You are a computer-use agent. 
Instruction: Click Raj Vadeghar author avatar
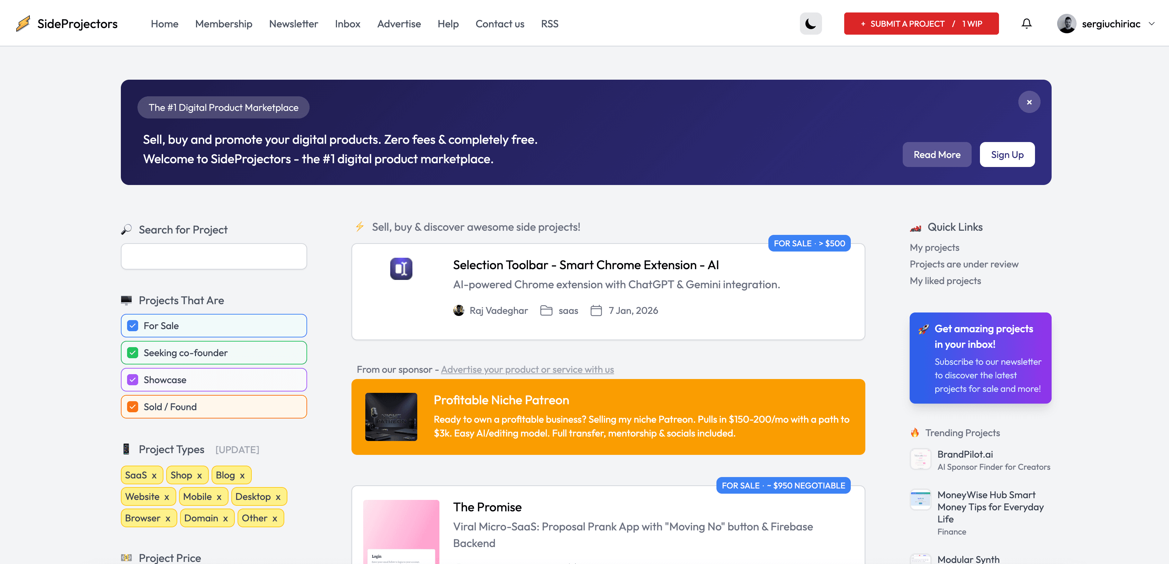[459, 311]
